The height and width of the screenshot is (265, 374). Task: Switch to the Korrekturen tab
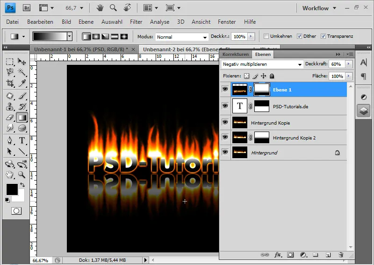236,54
